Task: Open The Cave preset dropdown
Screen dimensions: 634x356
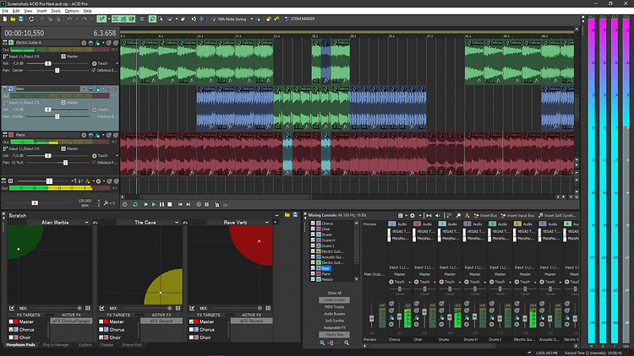Action: coord(177,223)
